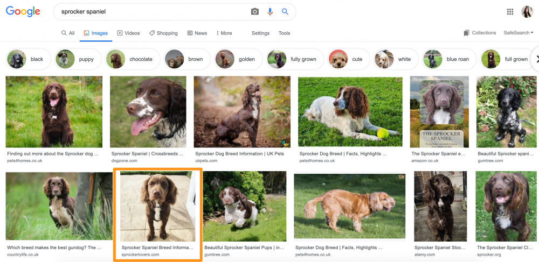Expand the SafeSearch dropdown
539x262 pixels.
tap(518, 33)
